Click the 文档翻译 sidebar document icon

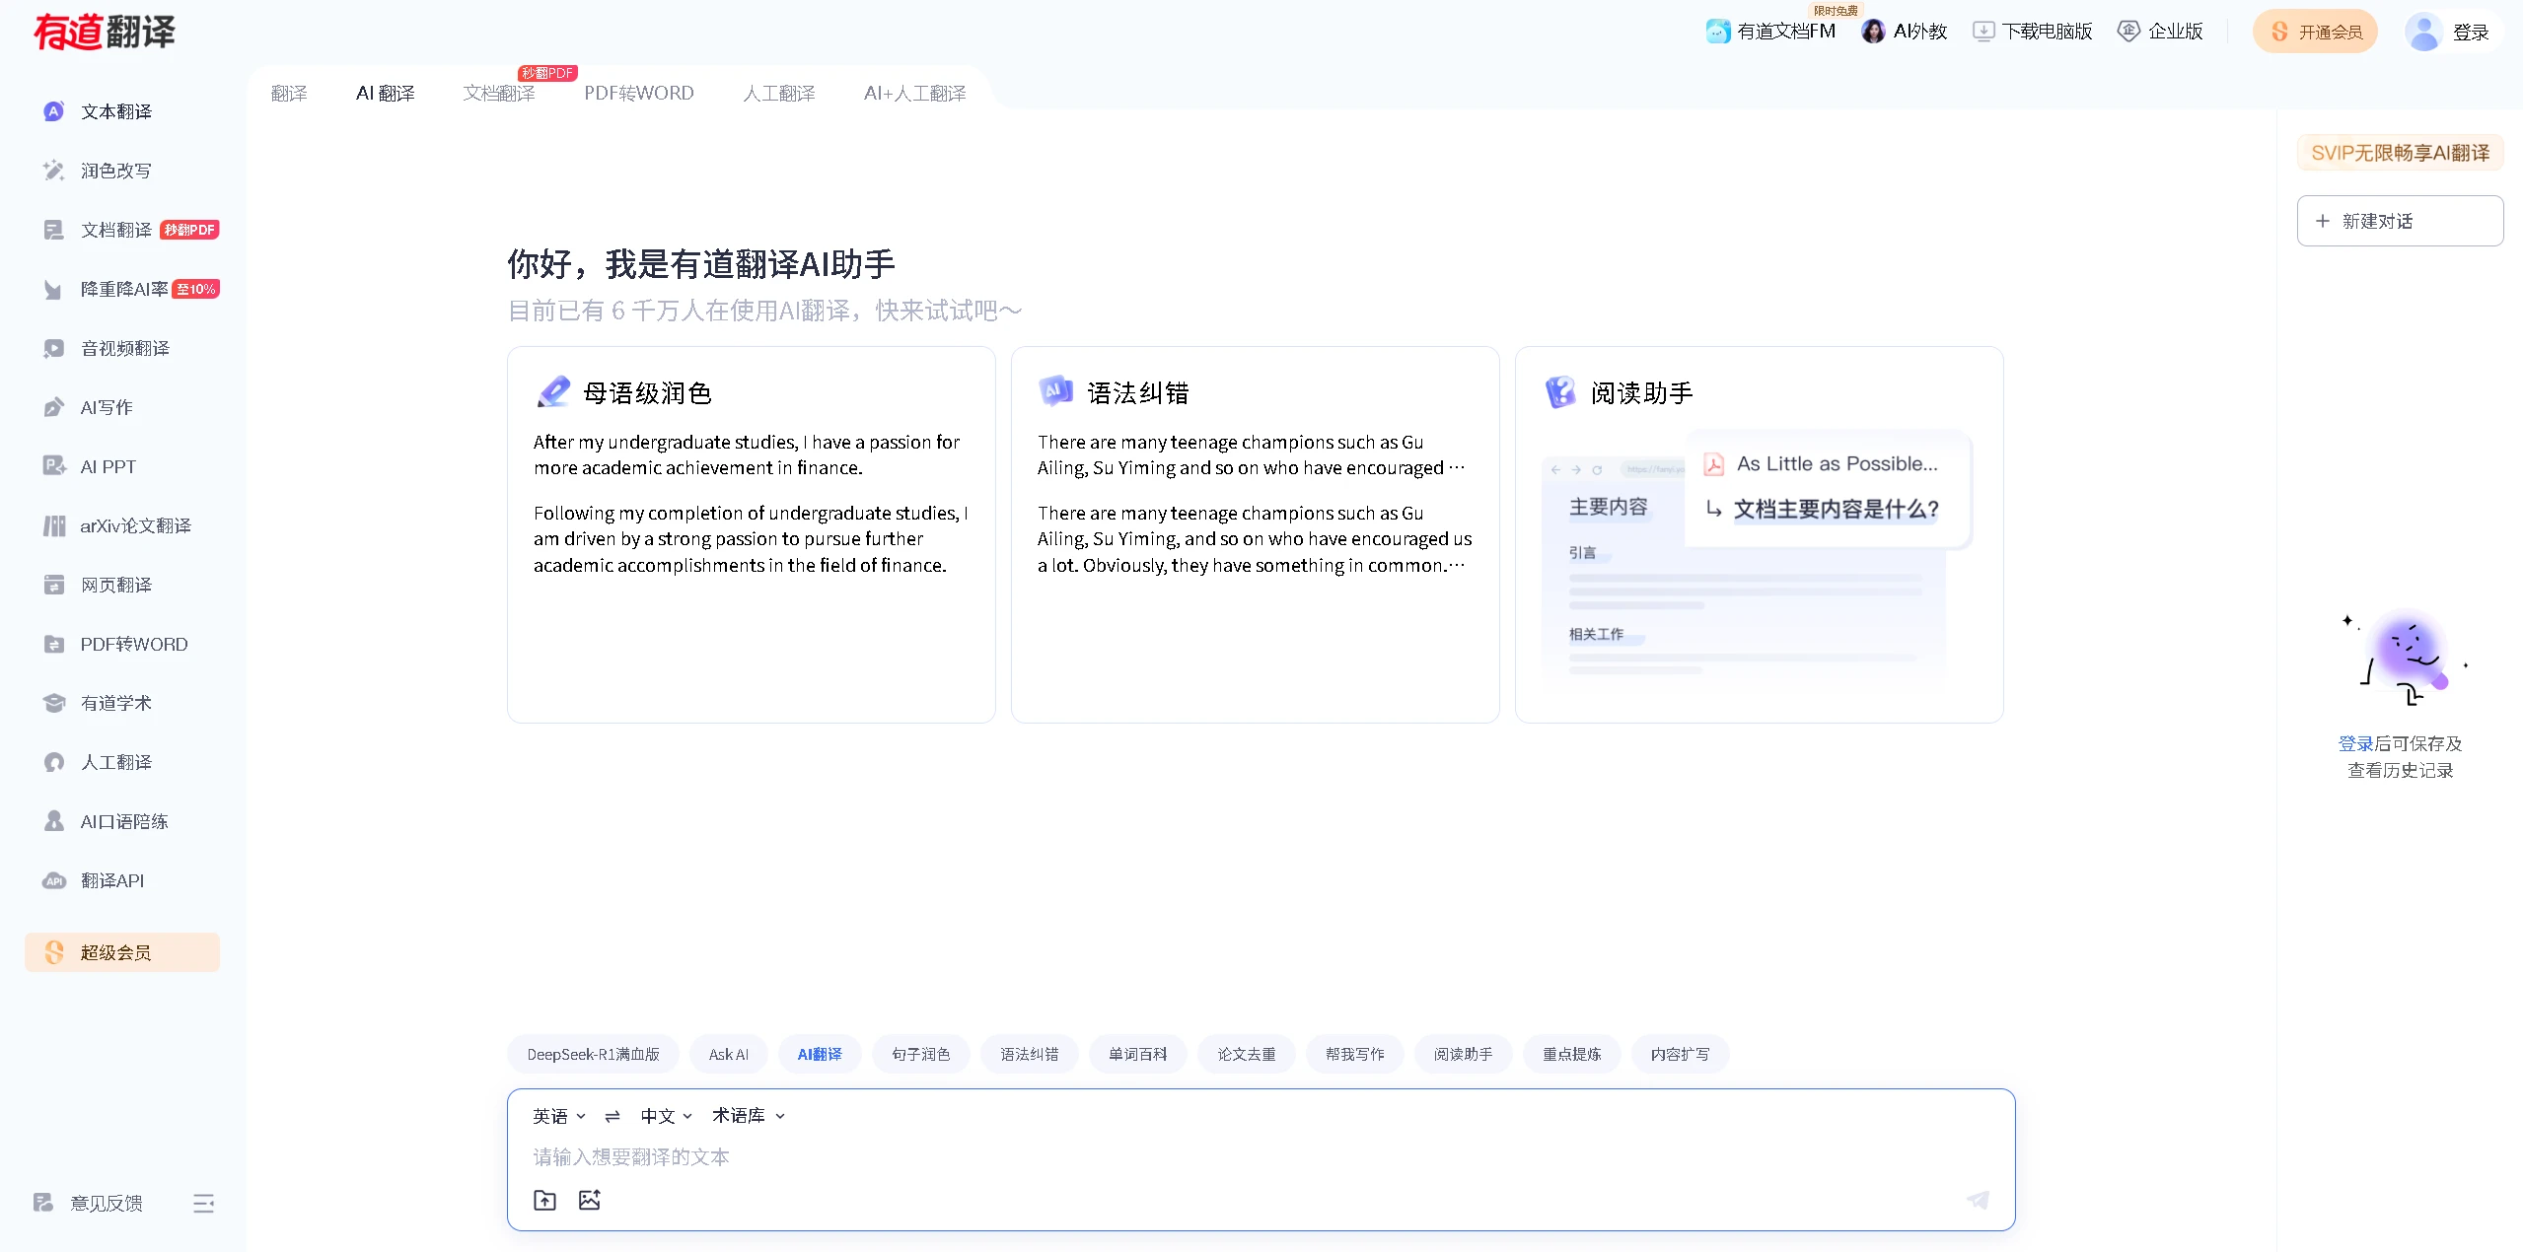tap(54, 230)
